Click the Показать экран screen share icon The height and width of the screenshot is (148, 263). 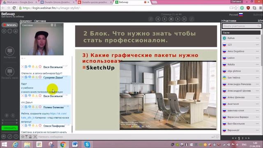10,72
